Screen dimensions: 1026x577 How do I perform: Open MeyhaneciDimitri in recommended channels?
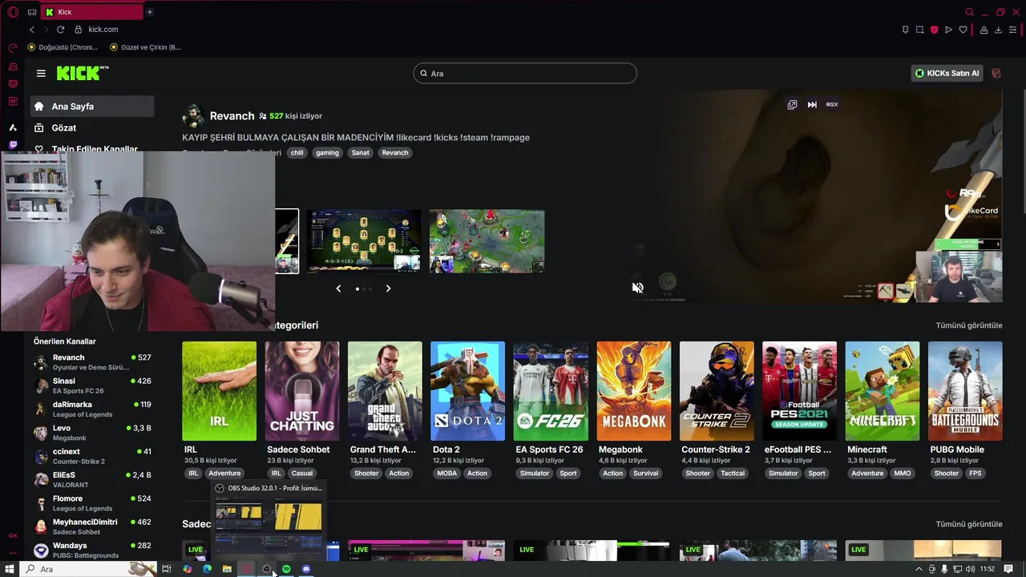pos(92,527)
